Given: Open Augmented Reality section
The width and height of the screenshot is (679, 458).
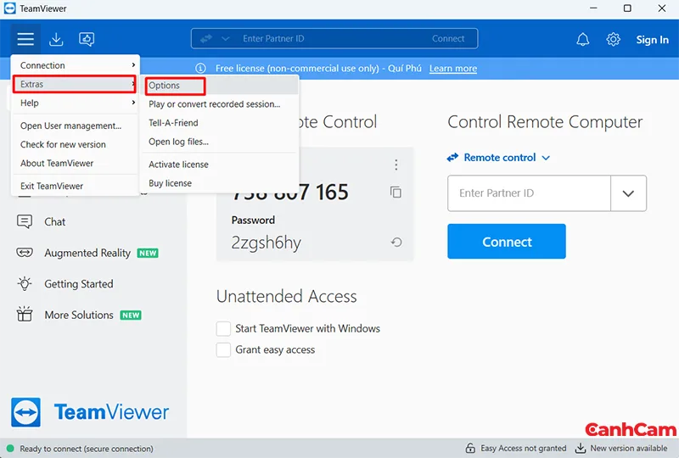Looking at the screenshot, I should pos(87,253).
